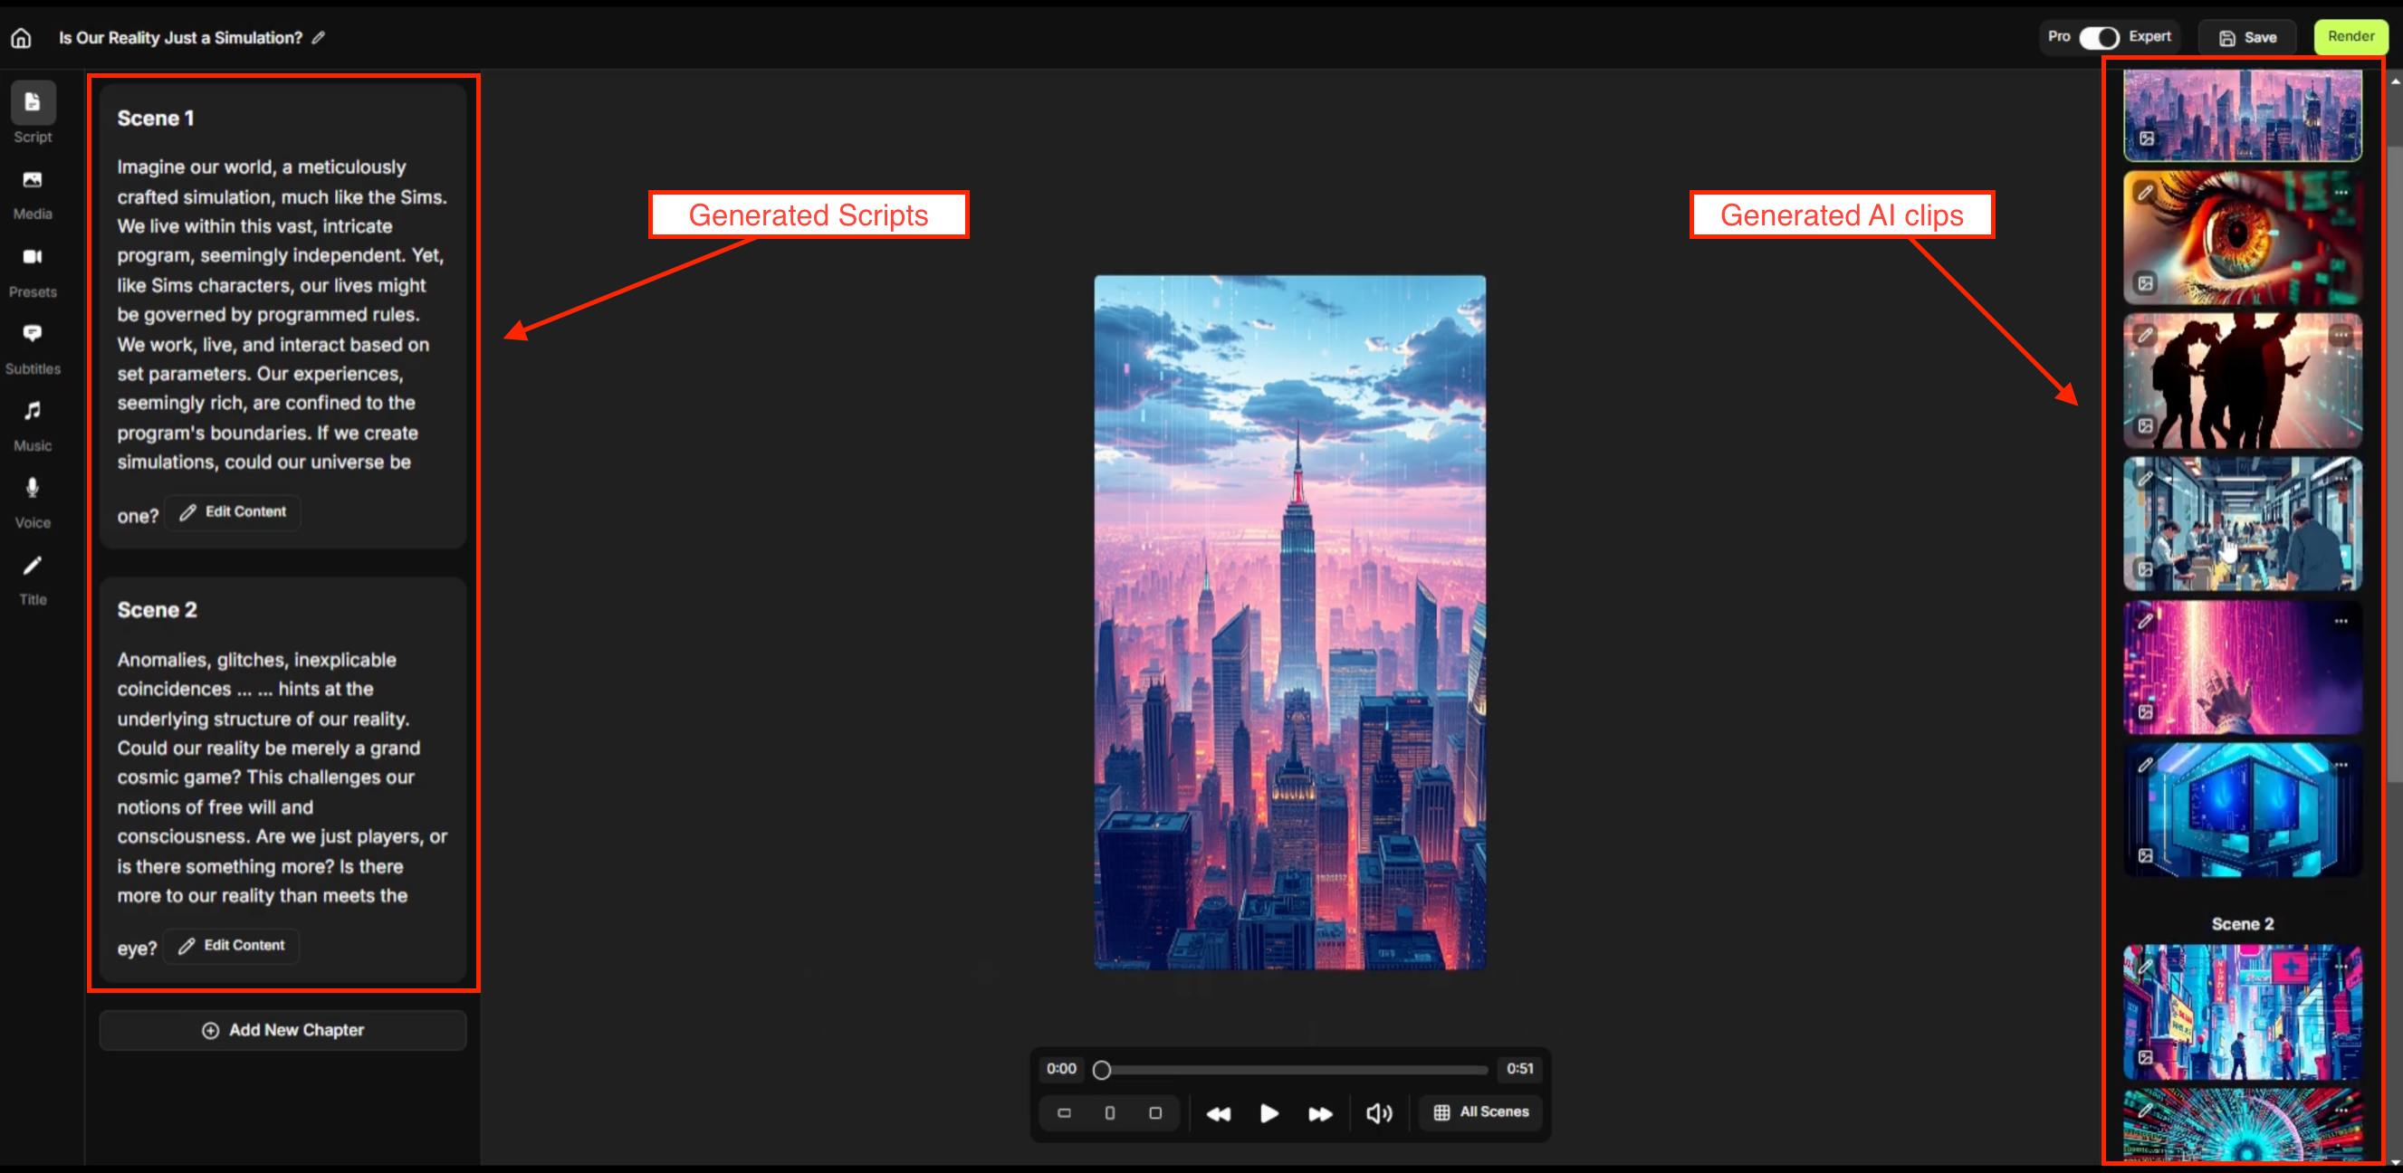Replace image on office workers clip
This screenshot has height=1173, width=2403.
[2146, 568]
